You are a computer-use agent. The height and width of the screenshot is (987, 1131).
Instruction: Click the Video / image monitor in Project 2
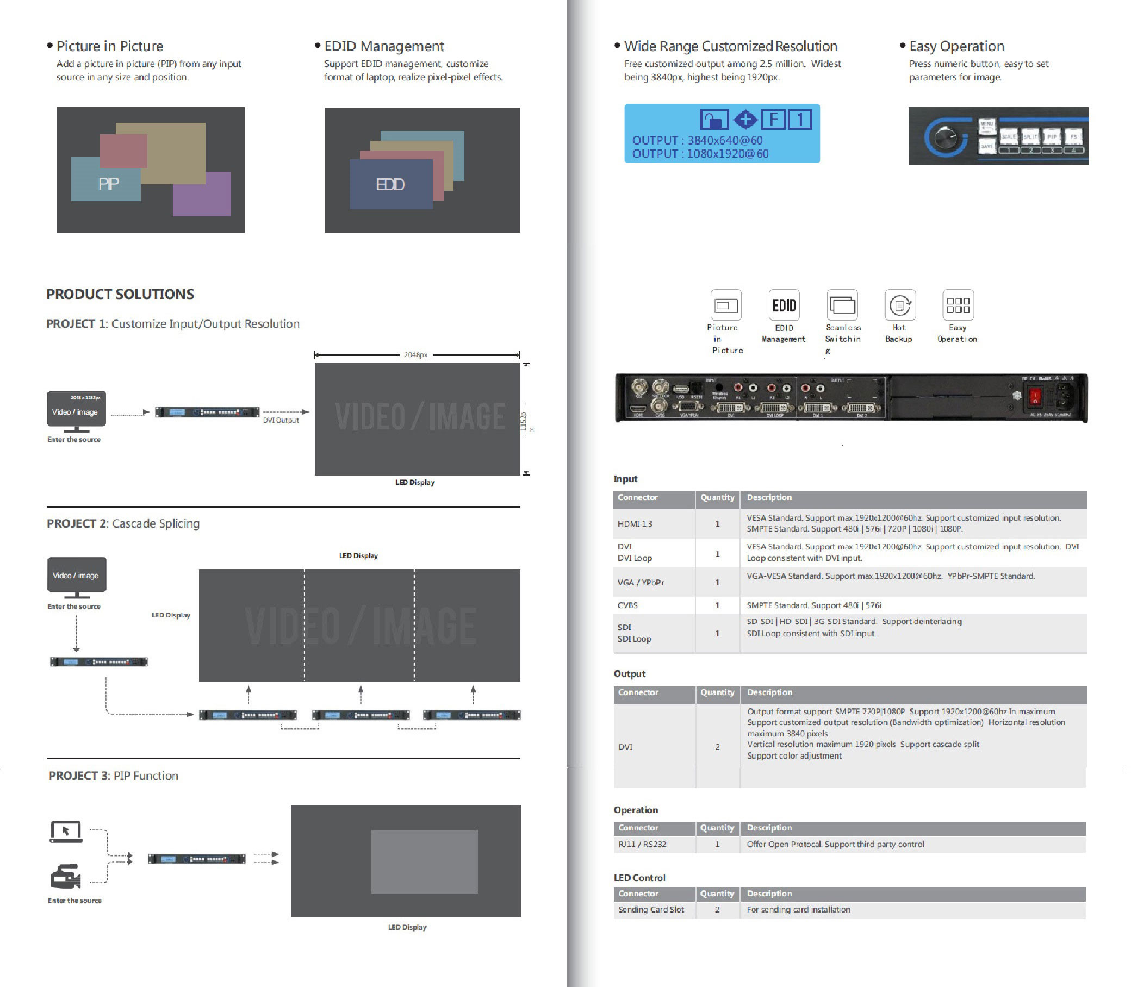77,578
